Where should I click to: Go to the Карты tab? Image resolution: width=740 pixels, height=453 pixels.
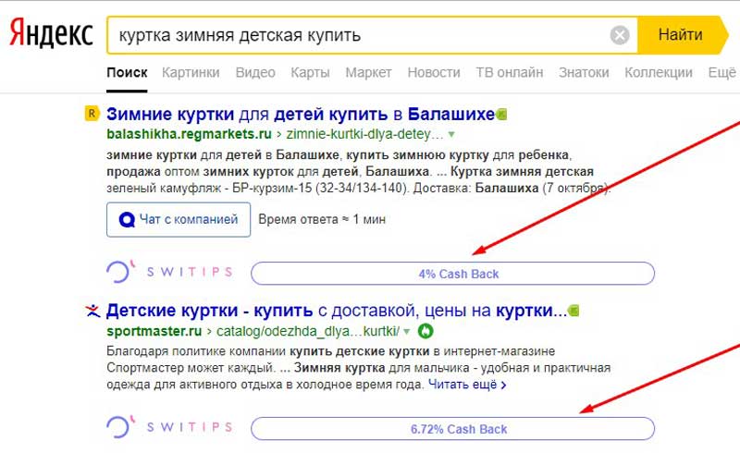310,73
